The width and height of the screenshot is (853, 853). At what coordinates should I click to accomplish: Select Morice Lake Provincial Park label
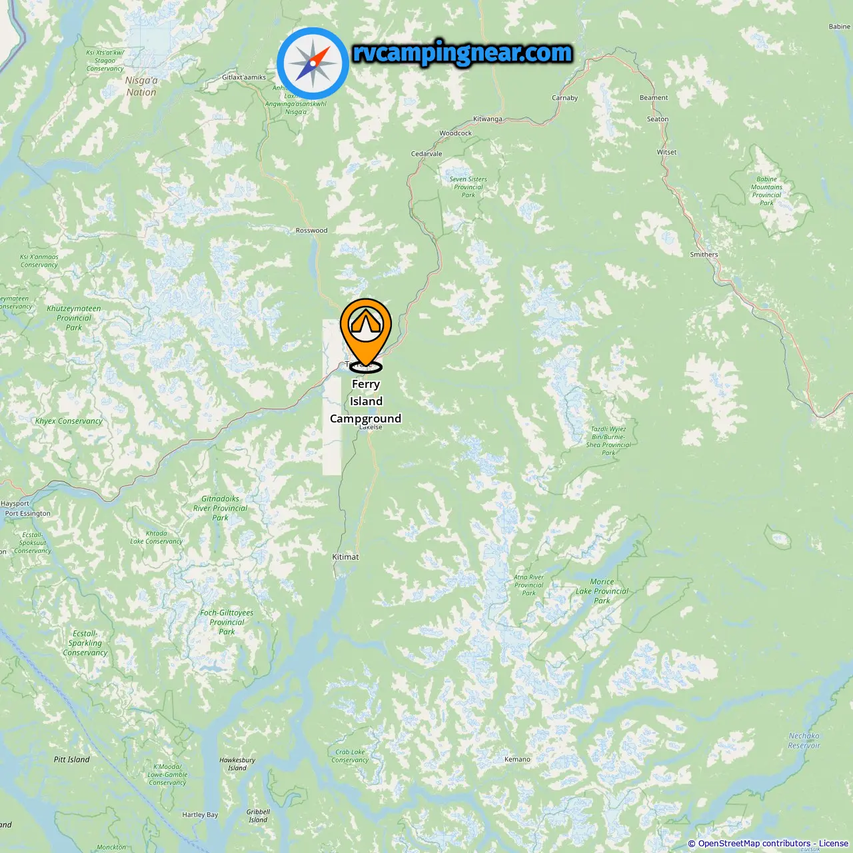[602, 591]
